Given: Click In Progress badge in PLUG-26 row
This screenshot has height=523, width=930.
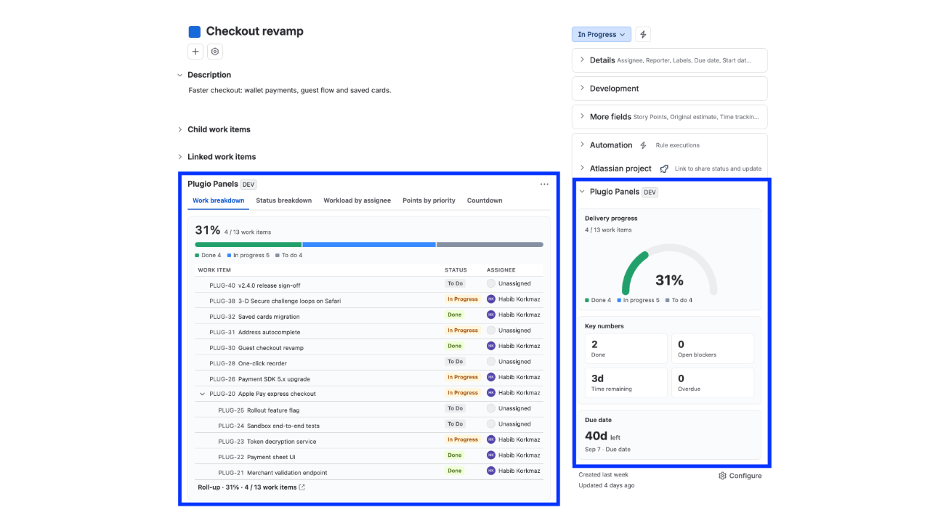Looking at the screenshot, I should click(x=463, y=377).
